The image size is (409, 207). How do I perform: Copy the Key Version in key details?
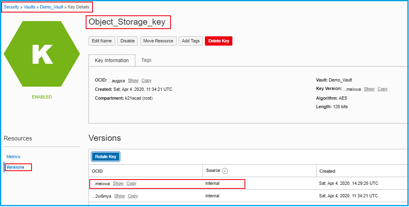point(382,89)
